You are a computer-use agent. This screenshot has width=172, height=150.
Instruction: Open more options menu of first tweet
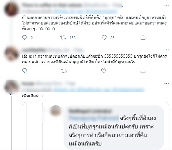click(x=166, y=5)
